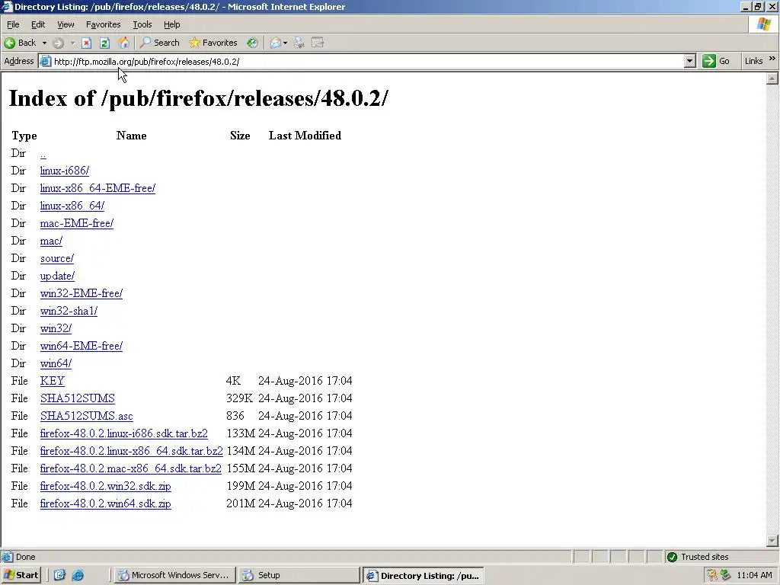Switch to the Setup taskbar window
The width and height of the screenshot is (780, 585).
click(298, 575)
